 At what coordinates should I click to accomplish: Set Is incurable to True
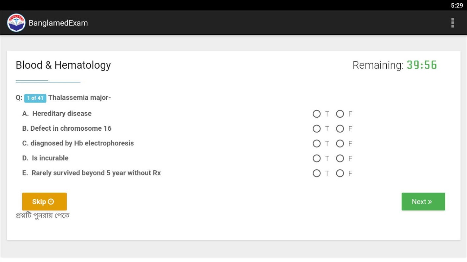[317, 159]
